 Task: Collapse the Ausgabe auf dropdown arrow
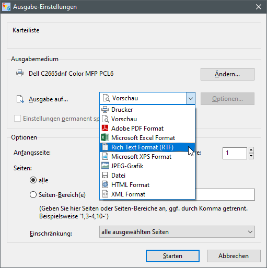coord(191,98)
